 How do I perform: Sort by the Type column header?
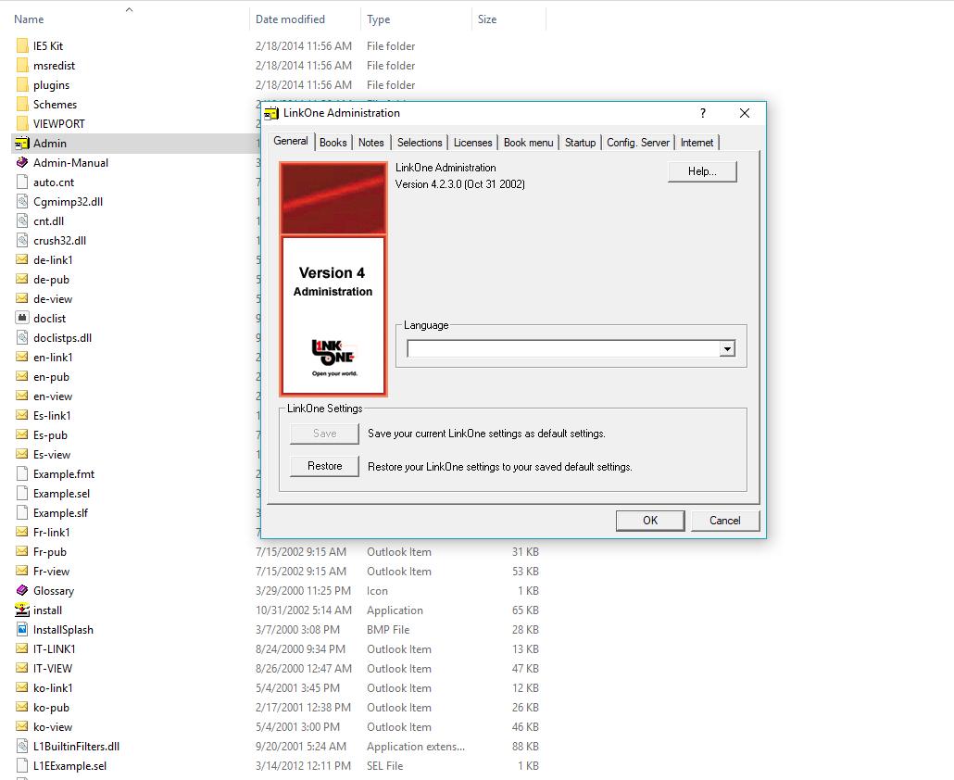click(379, 19)
